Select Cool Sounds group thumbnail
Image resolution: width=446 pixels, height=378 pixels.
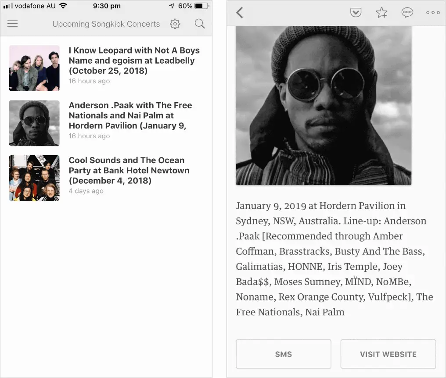click(34, 178)
